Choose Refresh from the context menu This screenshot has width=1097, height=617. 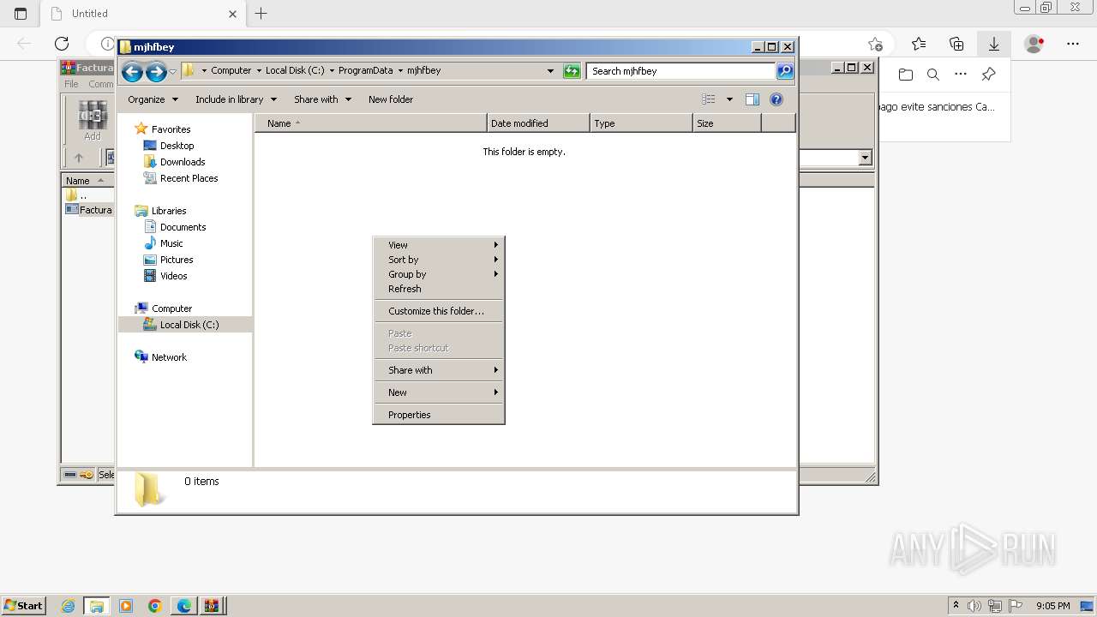tap(439, 289)
